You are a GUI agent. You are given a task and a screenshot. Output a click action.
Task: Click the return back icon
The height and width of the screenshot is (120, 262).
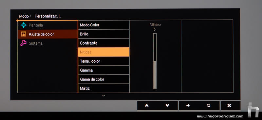(x=209, y=105)
